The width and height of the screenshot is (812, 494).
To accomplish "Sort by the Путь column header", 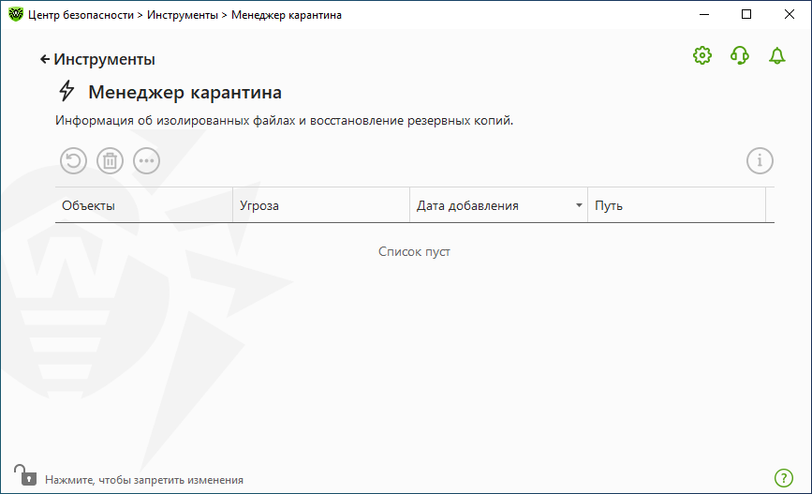I will click(x=676, y=205).
